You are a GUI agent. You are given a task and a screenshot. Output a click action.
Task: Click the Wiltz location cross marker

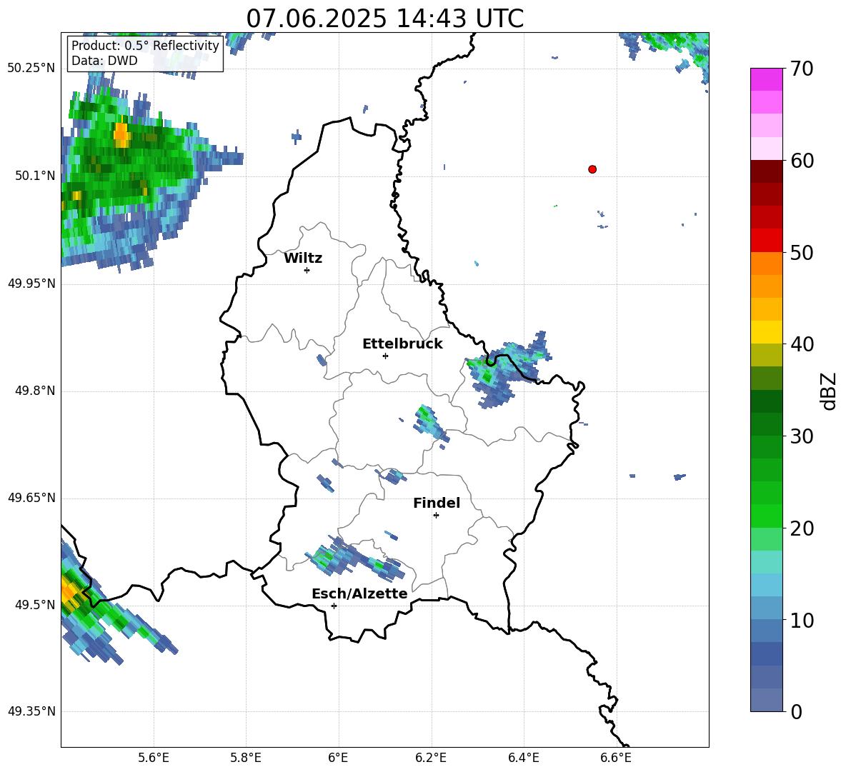(307, 270)
